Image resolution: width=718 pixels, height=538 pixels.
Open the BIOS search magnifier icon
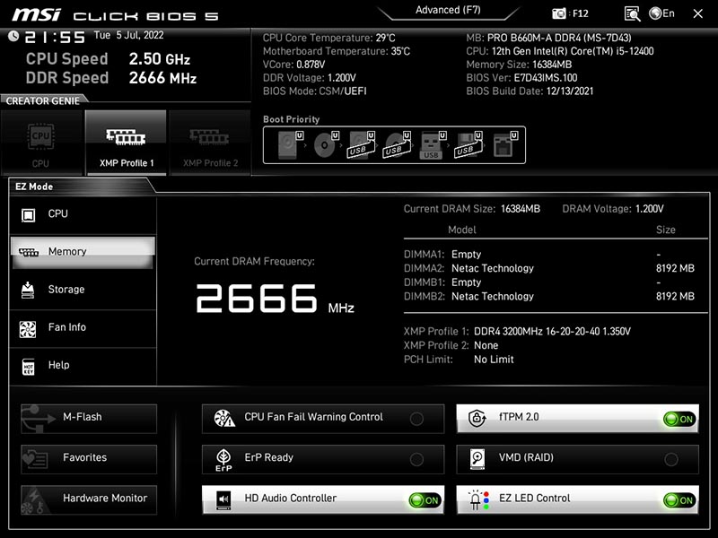[x=632, y=13]
